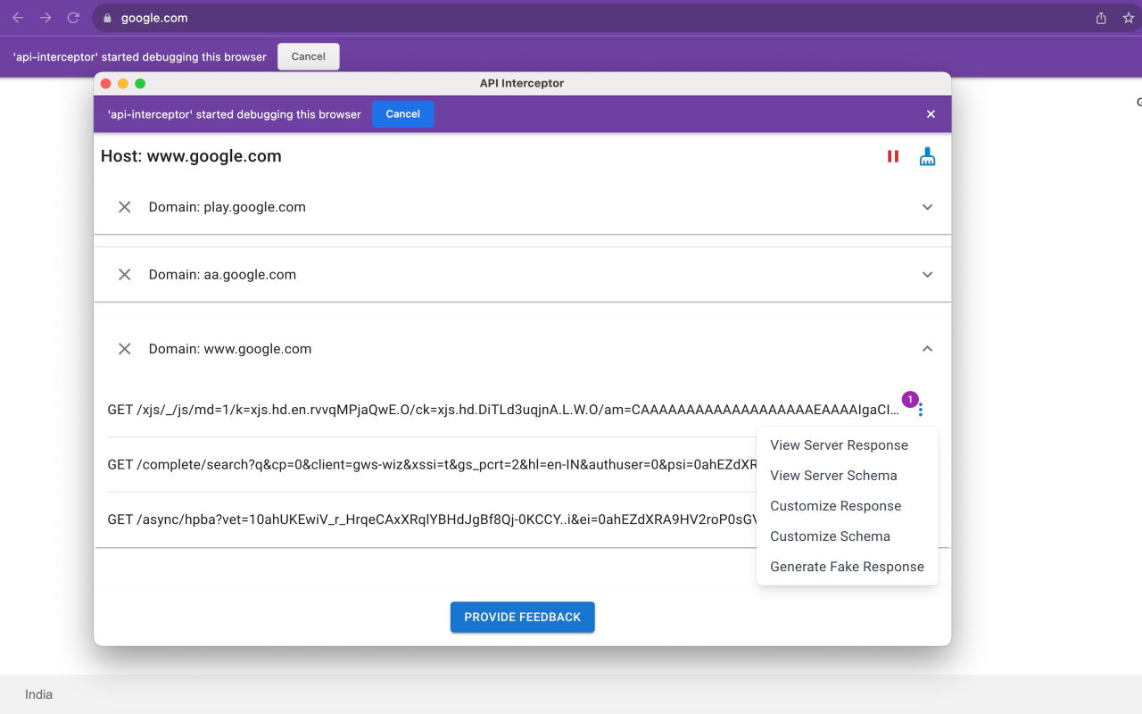1142x714 pixels.
Task: Click the API Interceptor window title
Action: pos(522,83)
